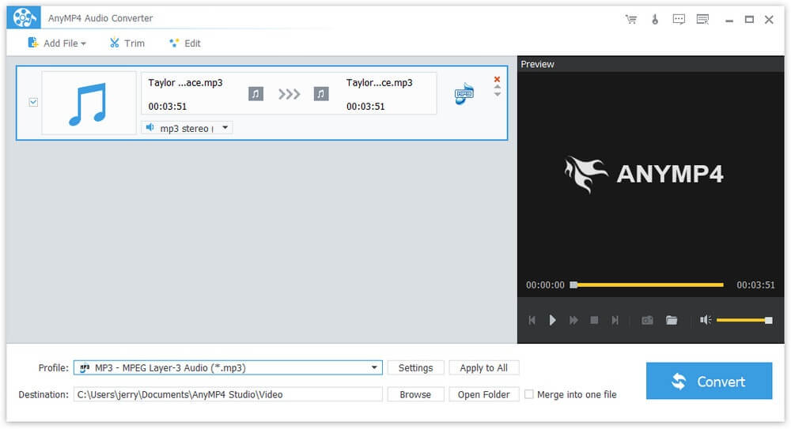Click Open Folder
This screenshot has height=429, width=791.
click(484, 395)
